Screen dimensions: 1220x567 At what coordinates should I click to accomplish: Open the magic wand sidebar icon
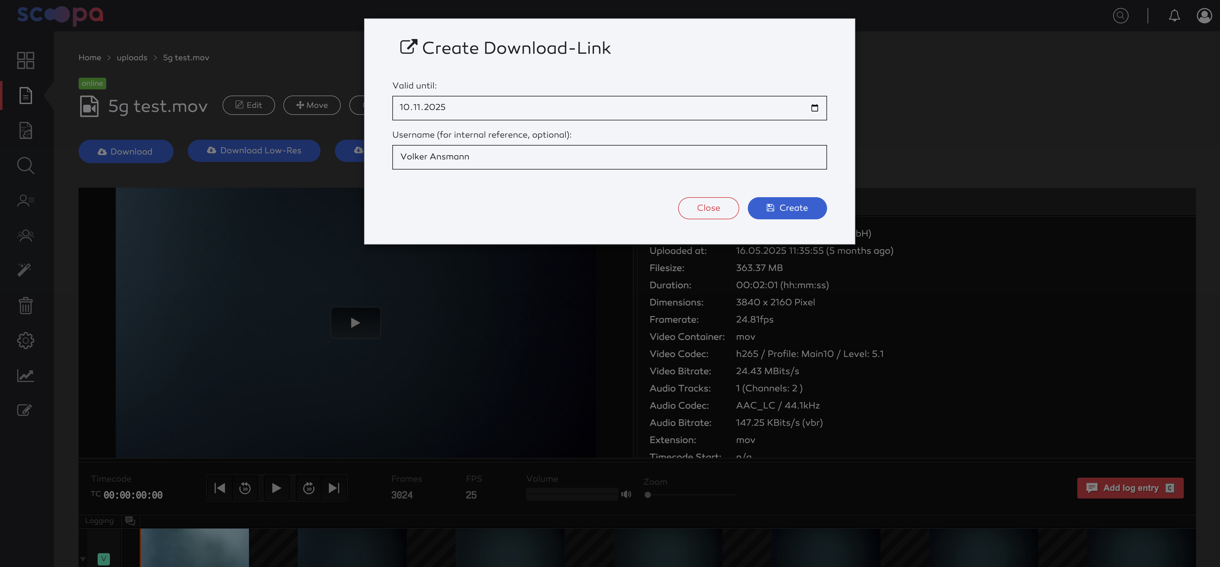tap(24, 270)
